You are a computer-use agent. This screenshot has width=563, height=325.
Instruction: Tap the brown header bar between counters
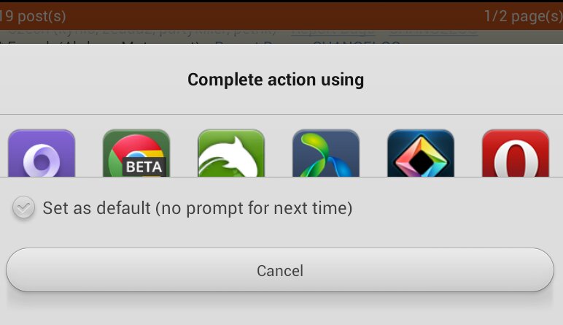click(275, 16)
